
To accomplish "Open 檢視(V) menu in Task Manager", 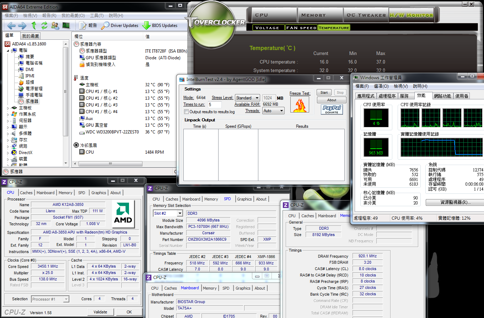I will pyautogui.click(x=400, y=86).
